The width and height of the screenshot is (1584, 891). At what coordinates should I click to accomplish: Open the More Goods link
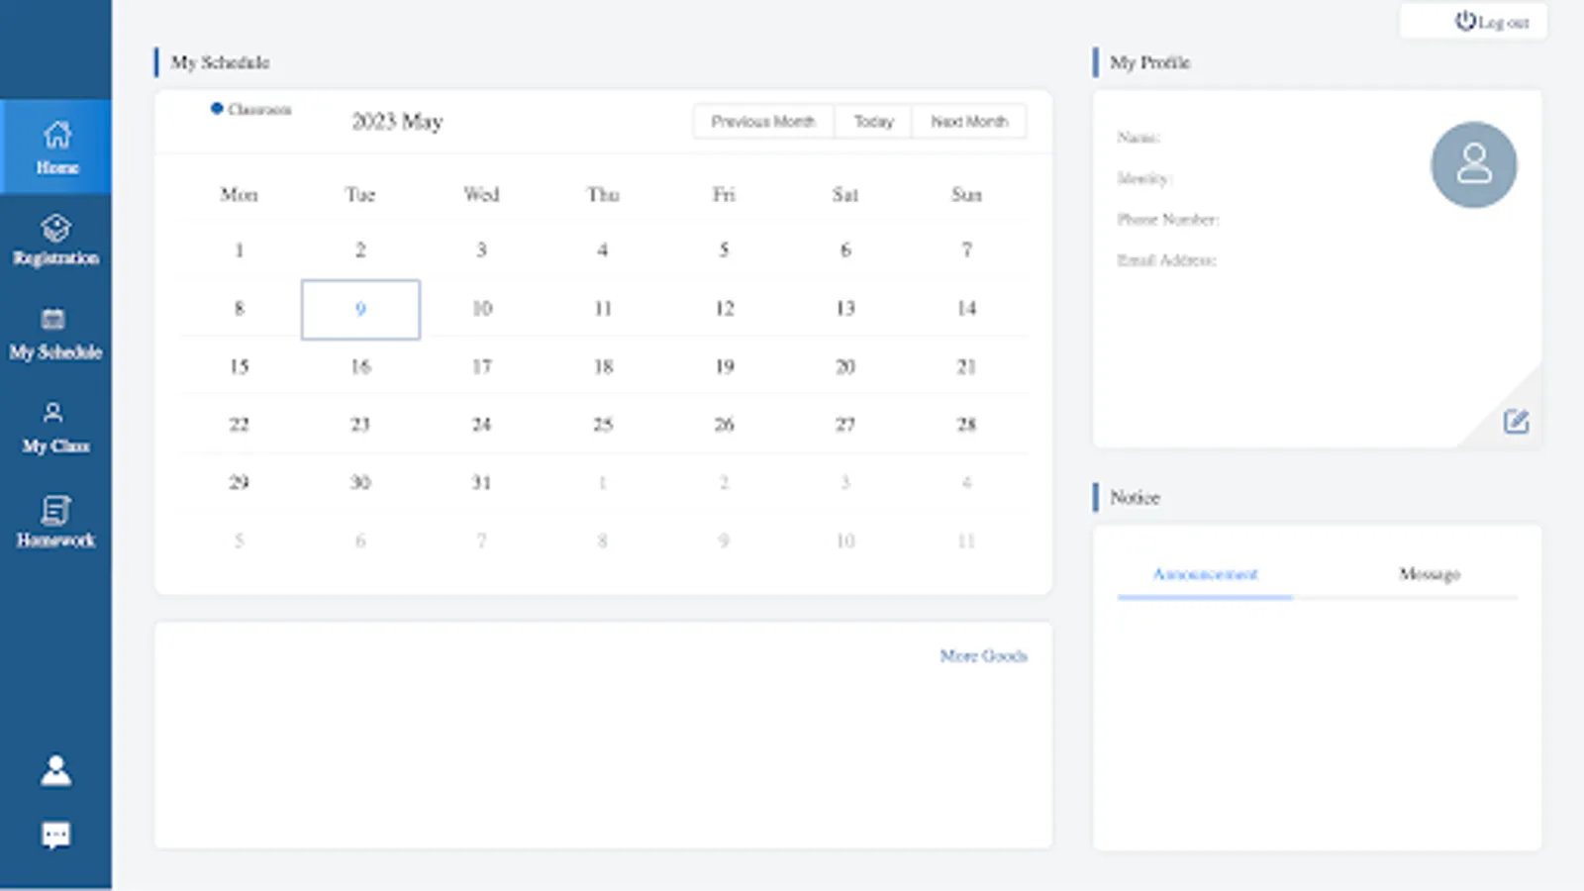coord(983,655)
